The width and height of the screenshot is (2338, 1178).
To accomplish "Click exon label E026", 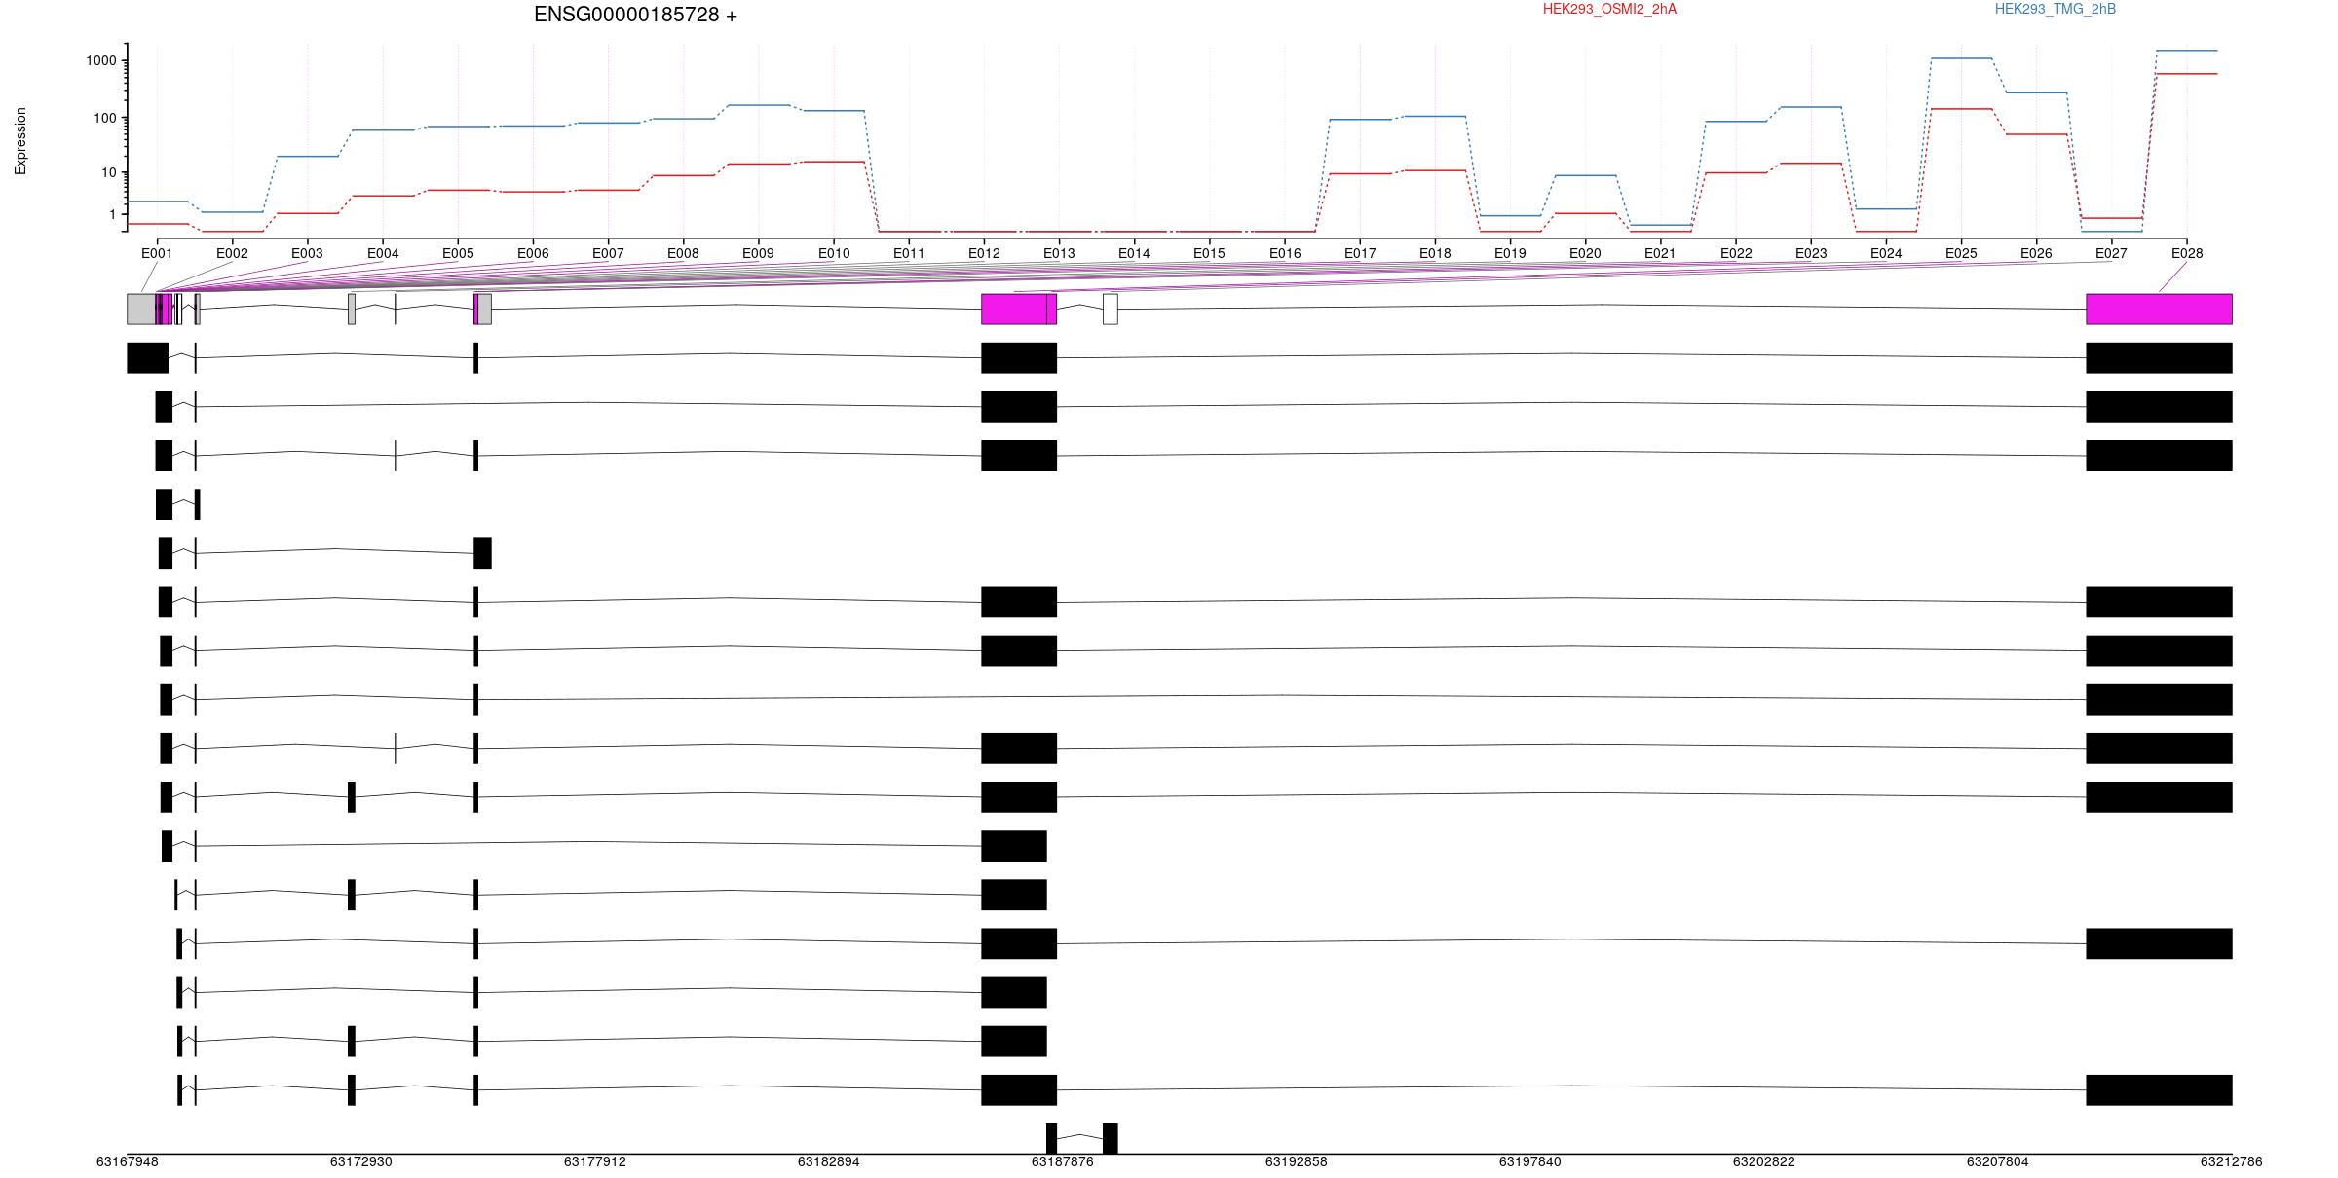I will [x=2036, y=253].
